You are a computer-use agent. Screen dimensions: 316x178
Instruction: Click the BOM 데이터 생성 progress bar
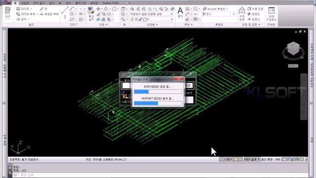(158, 92)
